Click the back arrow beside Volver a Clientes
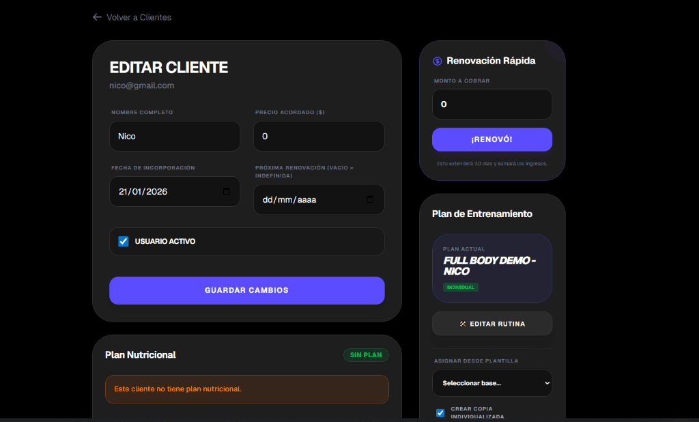The image size is (699, 422). point(97,17)
